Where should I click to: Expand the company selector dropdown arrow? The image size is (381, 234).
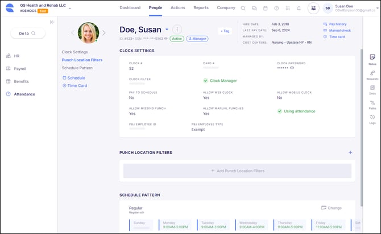70,9
